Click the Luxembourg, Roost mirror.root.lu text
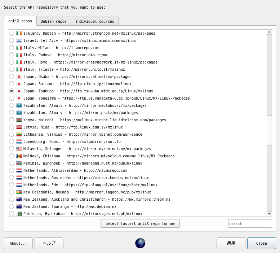 tap(72, 141)
